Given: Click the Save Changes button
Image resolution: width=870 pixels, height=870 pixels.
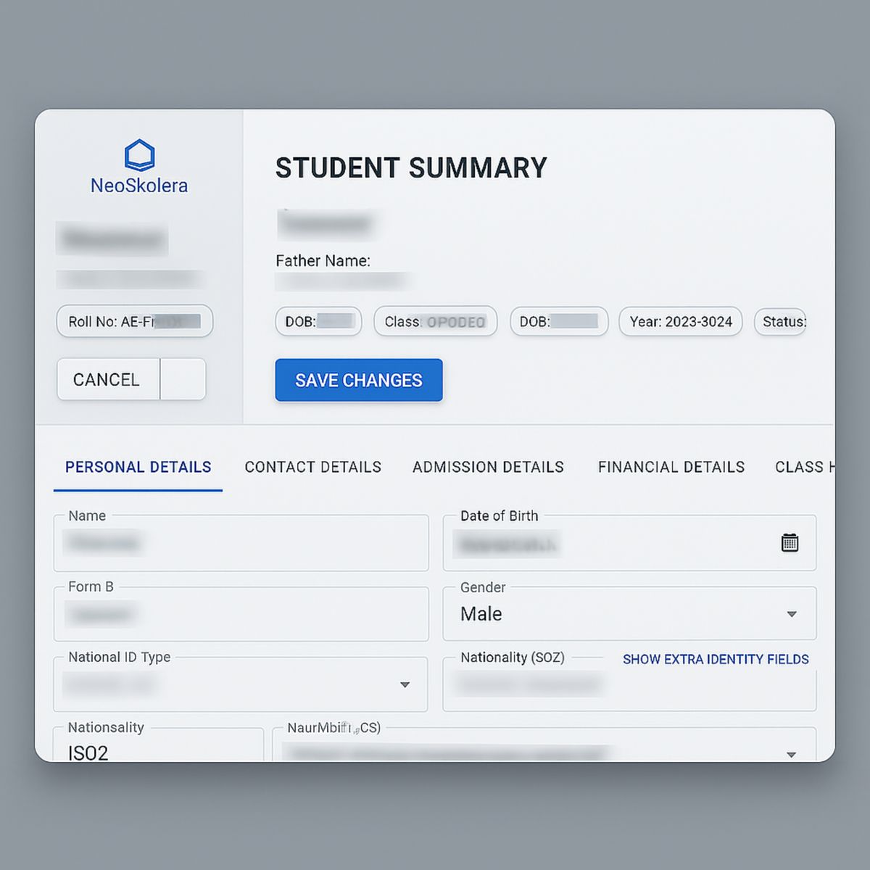Looking at the screenshot, I should pyautogui.click(x=358, y=380).
